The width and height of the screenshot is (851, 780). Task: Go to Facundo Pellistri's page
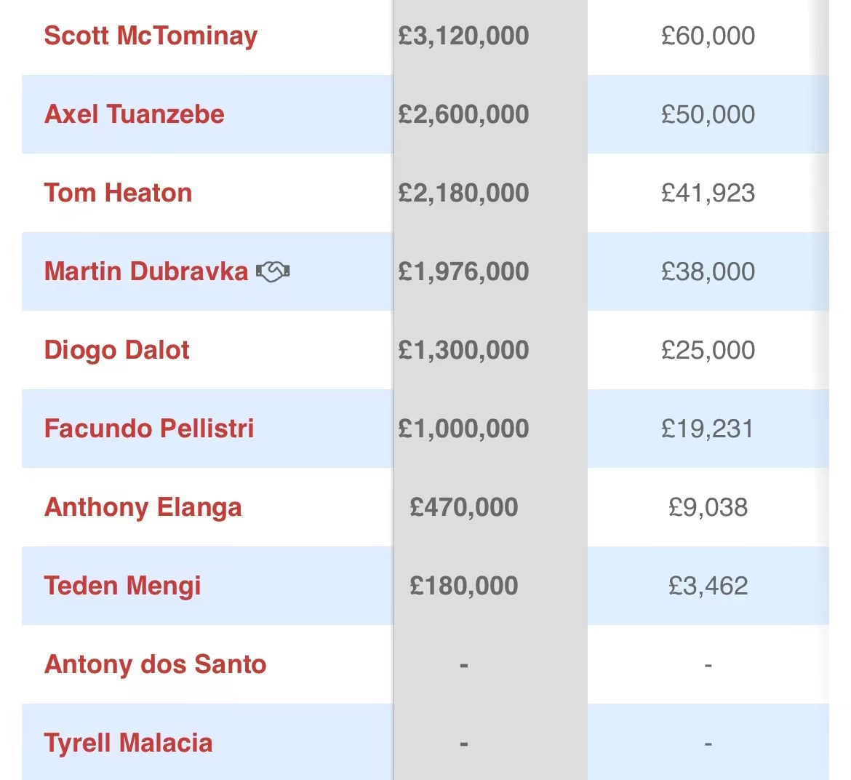(149, 429)
